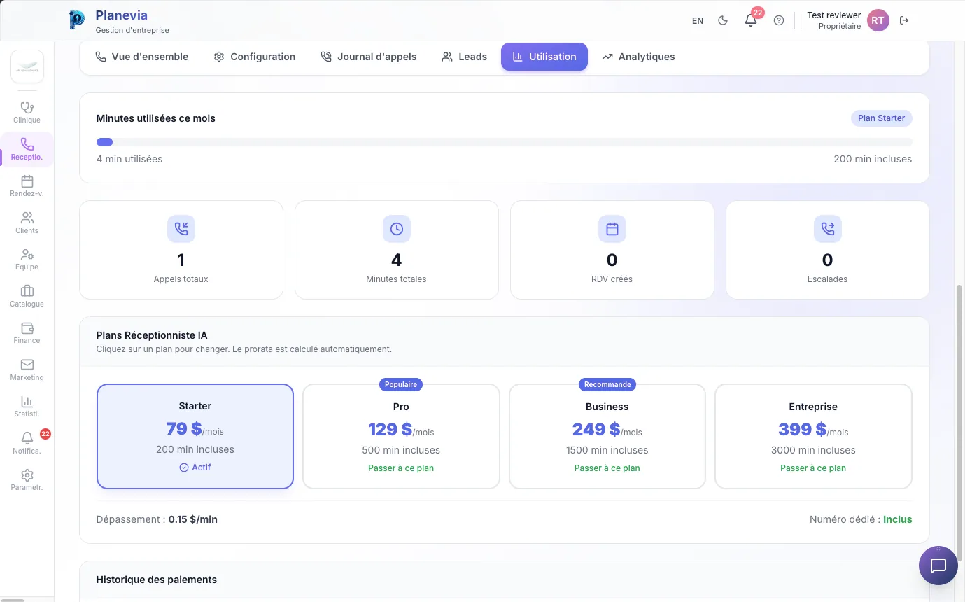
Task: Open the Leads tab
Action: 465,57
